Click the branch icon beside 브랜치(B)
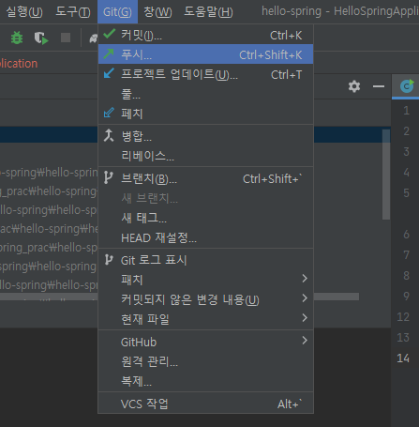This screenshot has height=427, width=419. pyautogui.click(x=108, y=177)
